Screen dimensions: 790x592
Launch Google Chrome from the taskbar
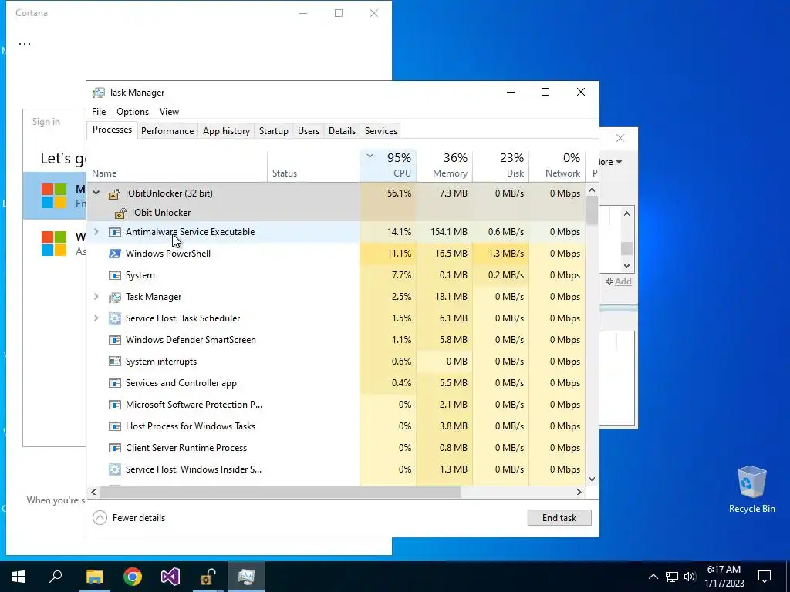[133, 577]
